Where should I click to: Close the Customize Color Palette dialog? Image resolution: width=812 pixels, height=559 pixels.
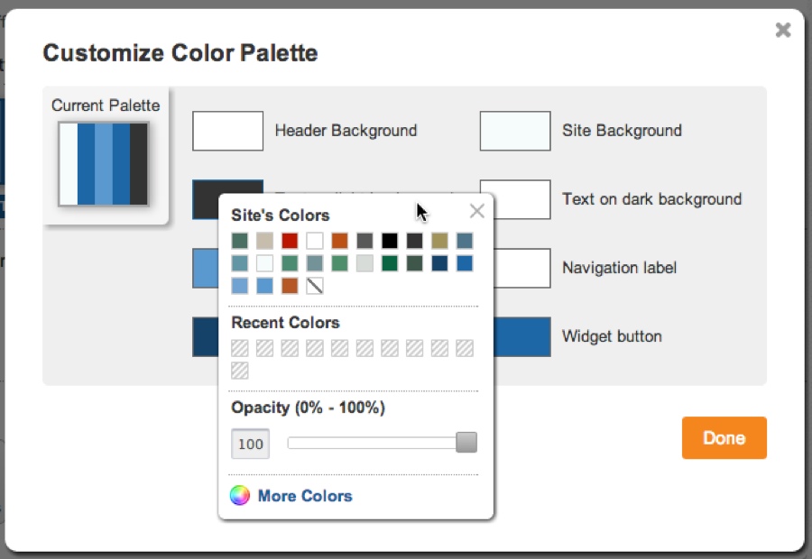783,30
